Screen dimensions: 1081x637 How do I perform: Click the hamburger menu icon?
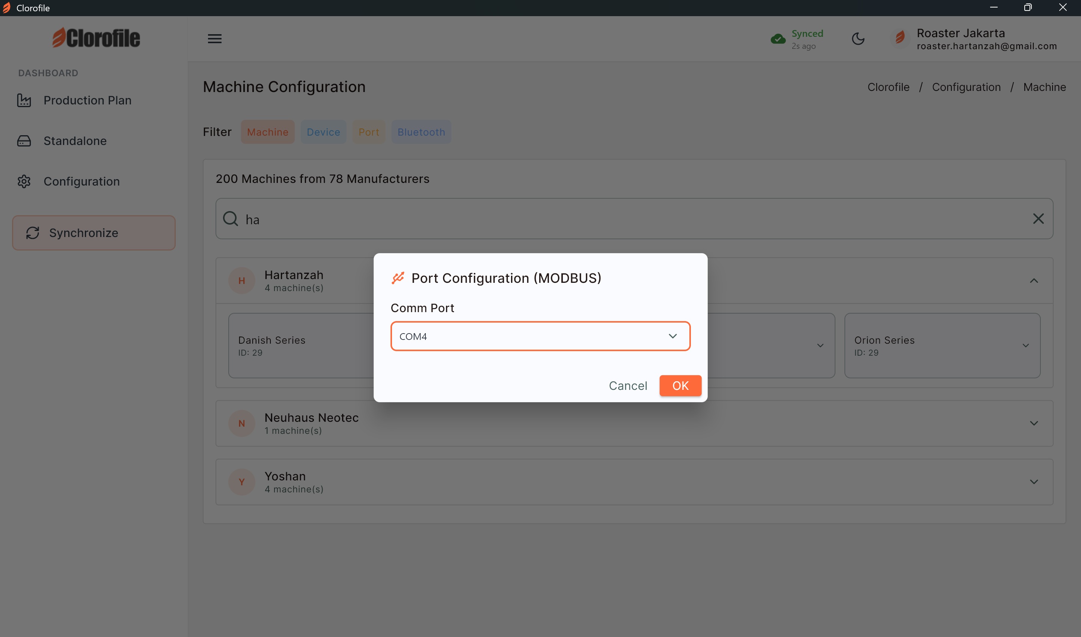click(214, 39)
